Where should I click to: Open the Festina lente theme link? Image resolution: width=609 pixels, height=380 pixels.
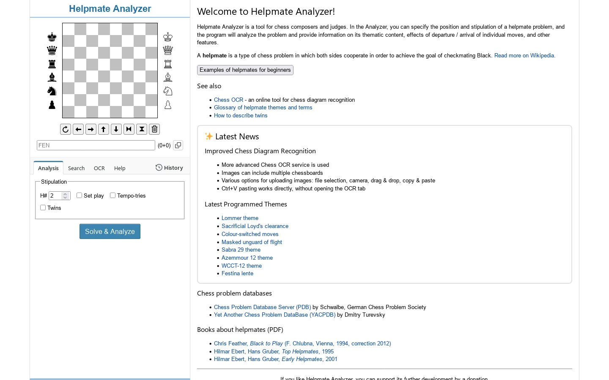click(237, 274)
